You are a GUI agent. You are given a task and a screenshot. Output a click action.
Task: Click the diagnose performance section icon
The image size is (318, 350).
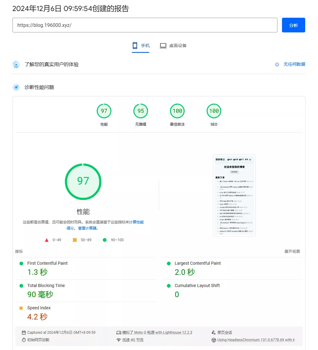[x=16, y=87]
